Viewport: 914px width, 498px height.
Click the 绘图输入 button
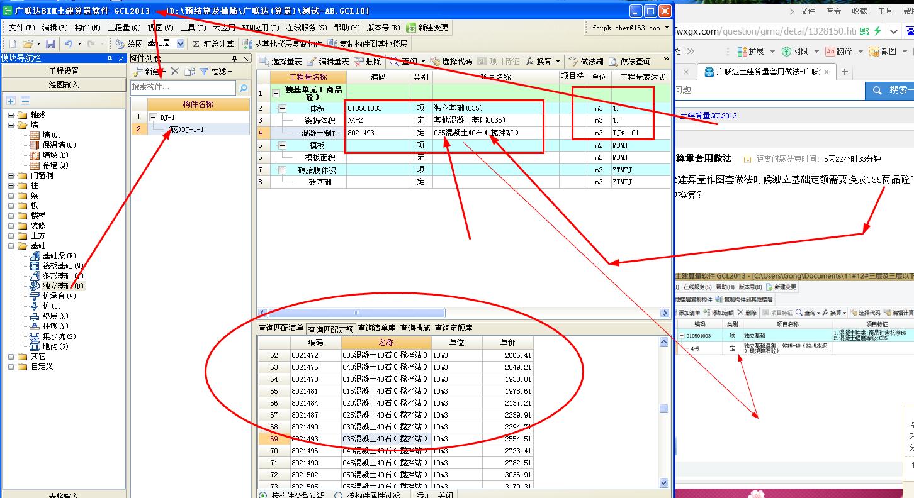coord(64,84)
